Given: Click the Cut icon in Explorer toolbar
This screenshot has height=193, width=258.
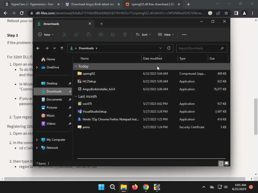Looking at the screenshot, I should click(x=64, y=35).
